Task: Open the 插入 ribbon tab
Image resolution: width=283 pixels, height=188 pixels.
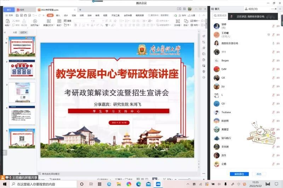Action: point(58,16)
